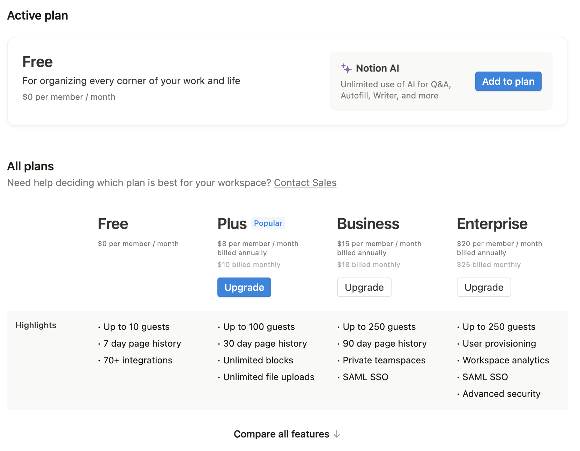
Task: Click the Notion AI sparkle icon
Action: pos(346,68)
